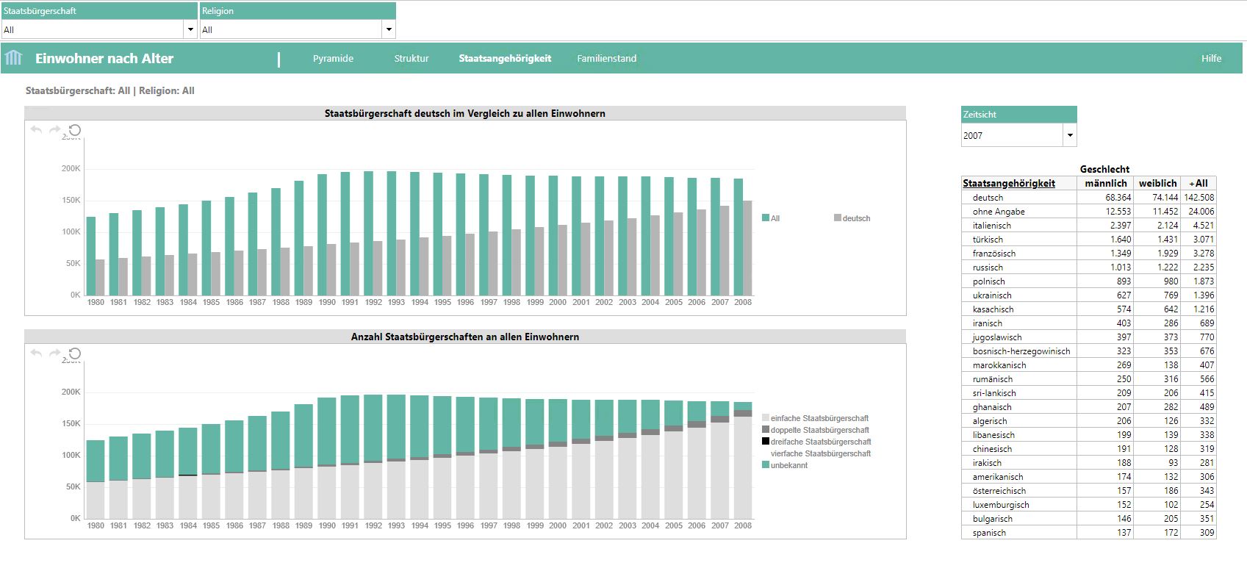Open the Familienstand tab
The image size is (1247, 571).
(606, 59)
